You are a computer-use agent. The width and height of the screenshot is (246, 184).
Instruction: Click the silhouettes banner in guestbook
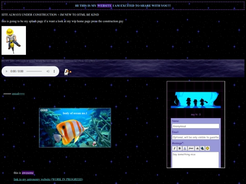pyautogui.click(x=196, y=100)
